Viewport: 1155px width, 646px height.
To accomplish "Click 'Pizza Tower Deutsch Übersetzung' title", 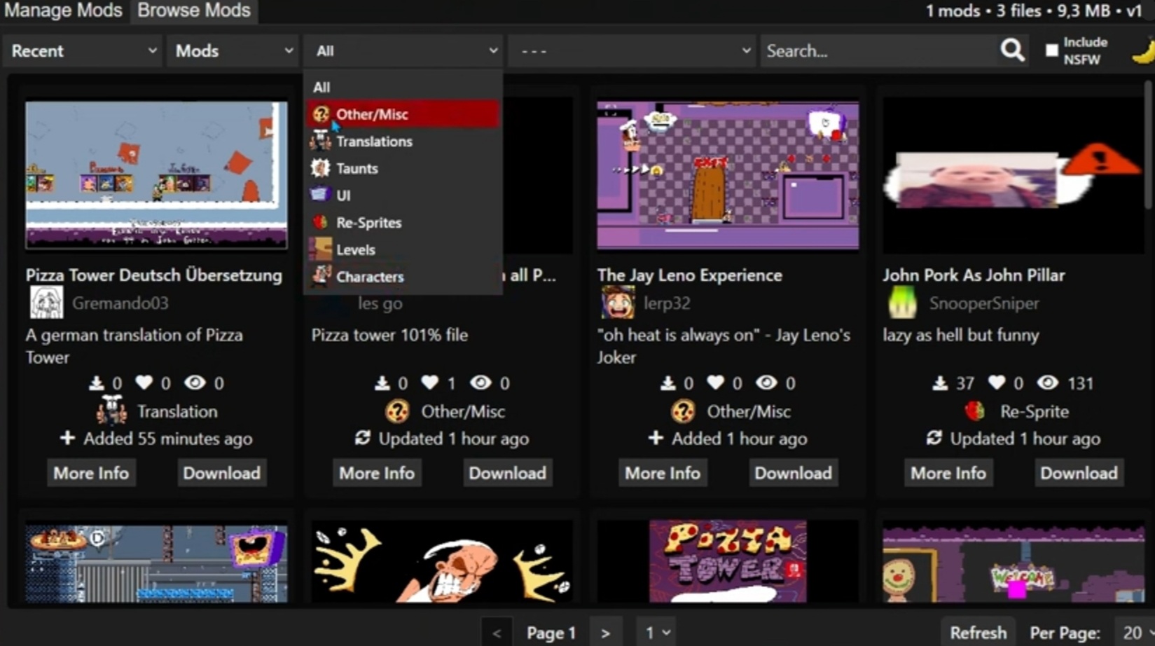I will [x=154, y=275].
